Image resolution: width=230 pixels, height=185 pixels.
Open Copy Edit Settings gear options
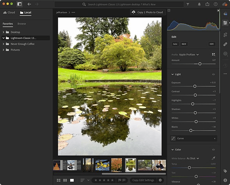160,180
